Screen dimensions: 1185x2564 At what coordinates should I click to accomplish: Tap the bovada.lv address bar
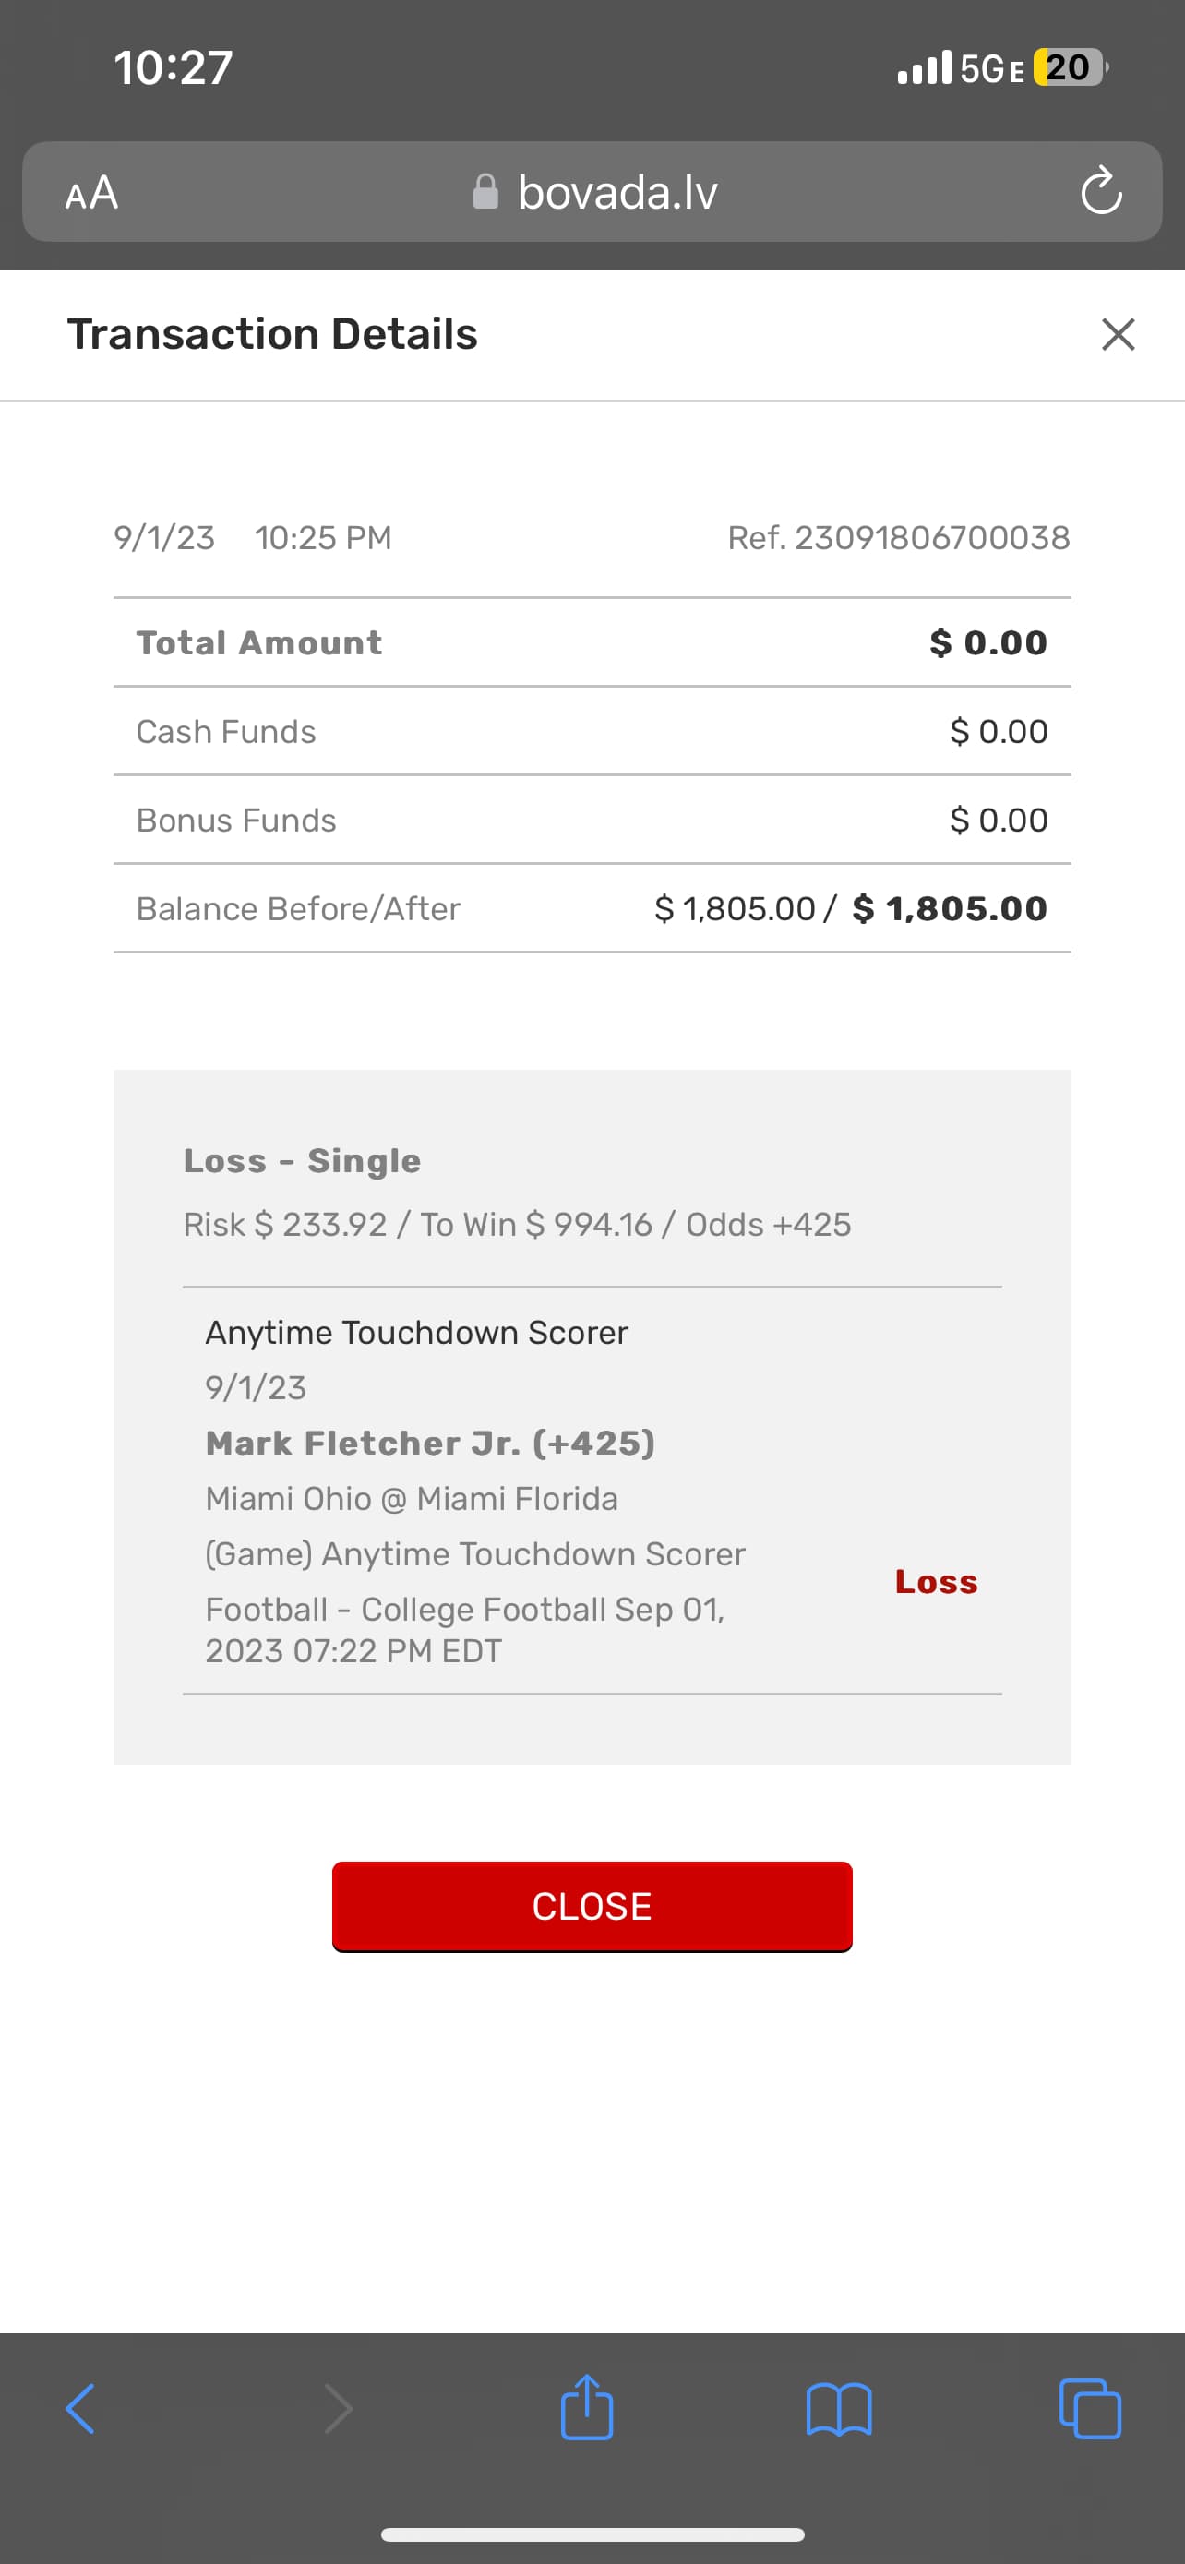coord(616,192)
